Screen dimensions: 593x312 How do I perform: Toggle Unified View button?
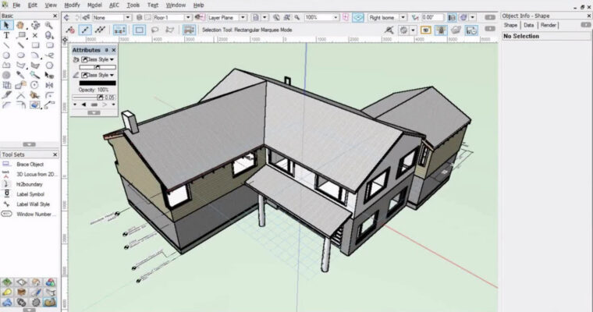(358, 17)
